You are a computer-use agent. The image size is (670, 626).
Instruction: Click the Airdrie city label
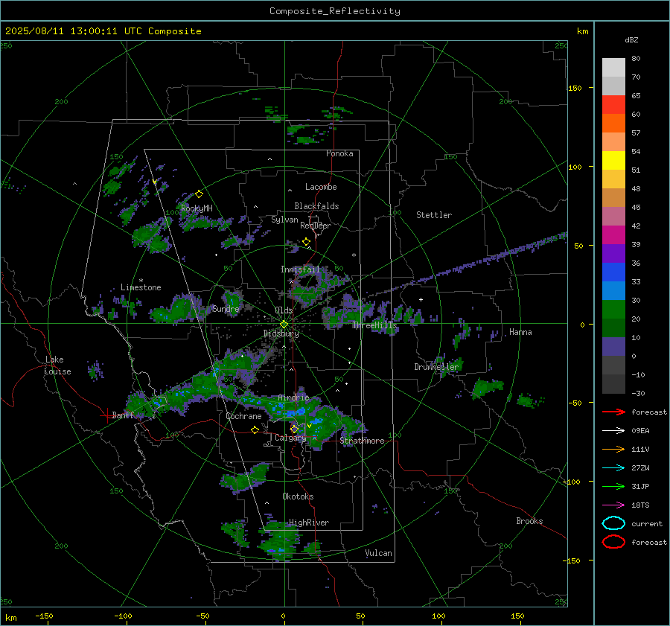point(293,397)
